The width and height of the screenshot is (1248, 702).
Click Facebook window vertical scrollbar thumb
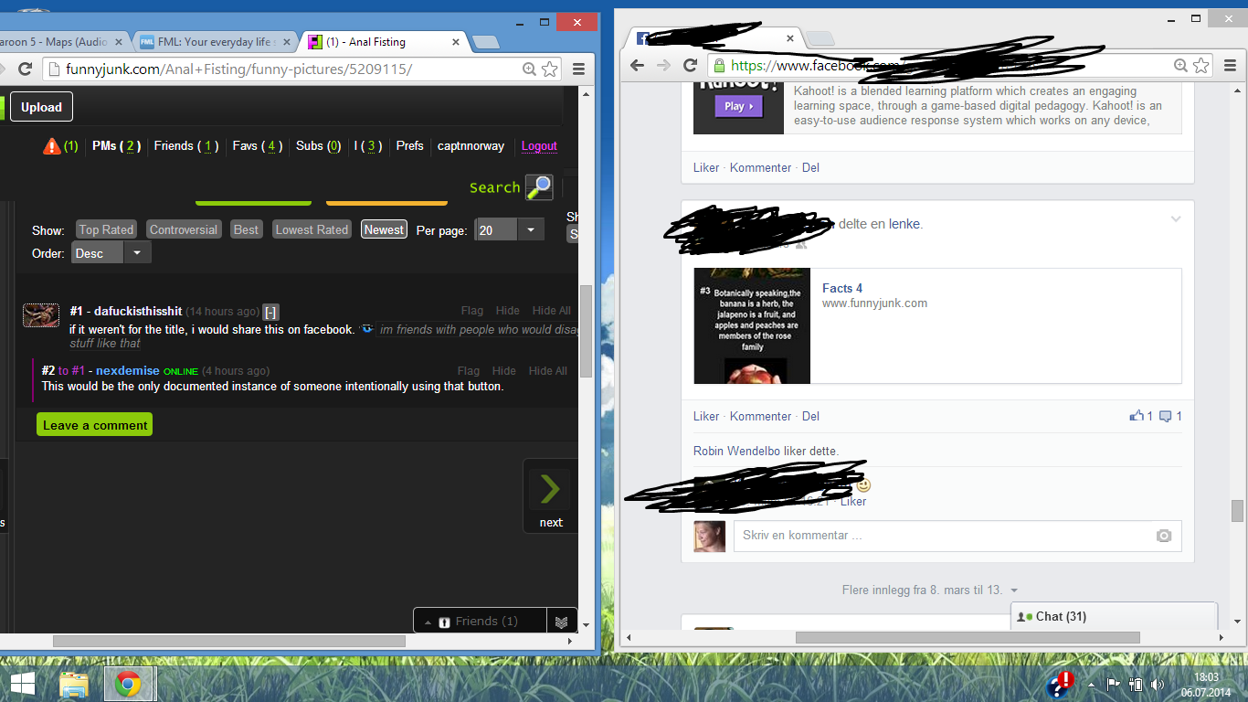pyautogui.click(x=1237, y=510)
